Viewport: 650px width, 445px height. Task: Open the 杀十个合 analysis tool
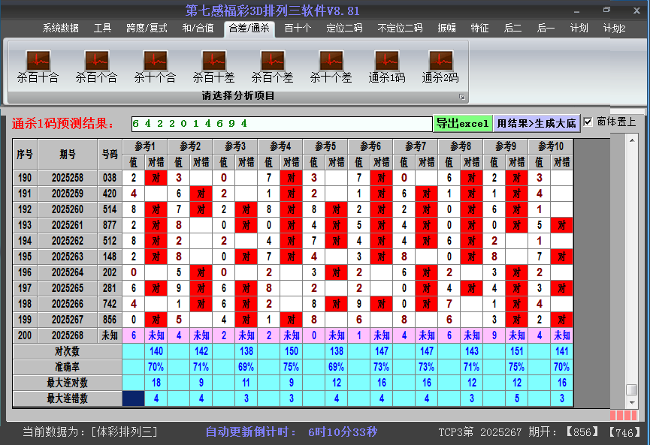[154, 64]
